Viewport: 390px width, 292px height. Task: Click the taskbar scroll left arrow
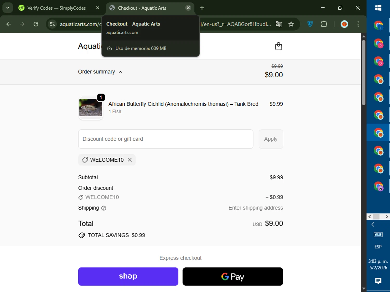[x=370, y=216]
